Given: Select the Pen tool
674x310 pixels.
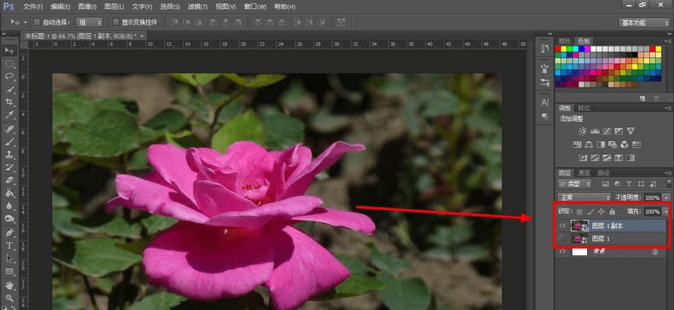Looking at the screenshot, I should pyautogui.click(x=9, y=233).
